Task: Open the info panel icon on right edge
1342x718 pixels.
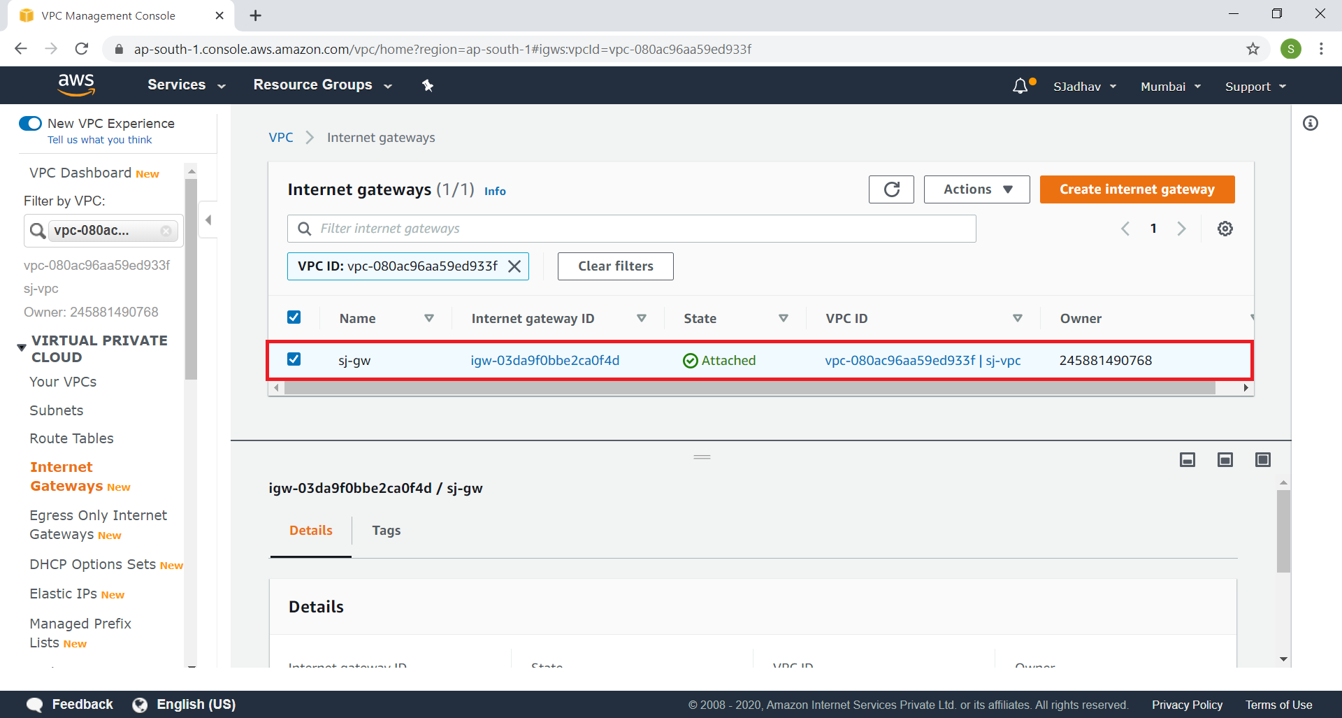Action: click(x=1311, y=123)
